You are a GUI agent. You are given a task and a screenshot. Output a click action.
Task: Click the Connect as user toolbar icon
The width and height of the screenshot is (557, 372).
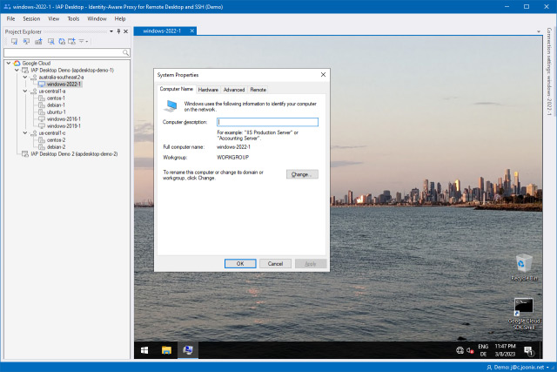(26, 41)
